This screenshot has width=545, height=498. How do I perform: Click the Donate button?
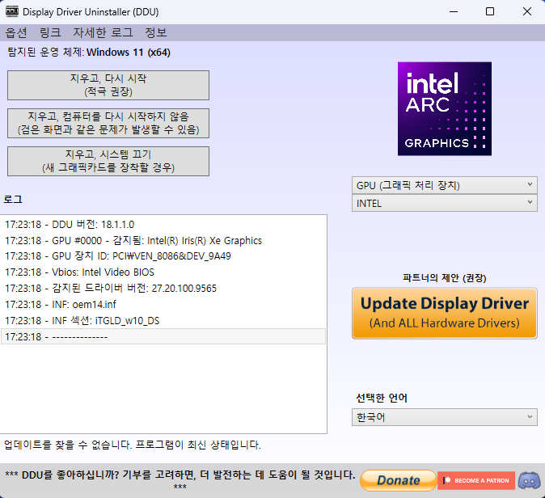tap(399, 480)
